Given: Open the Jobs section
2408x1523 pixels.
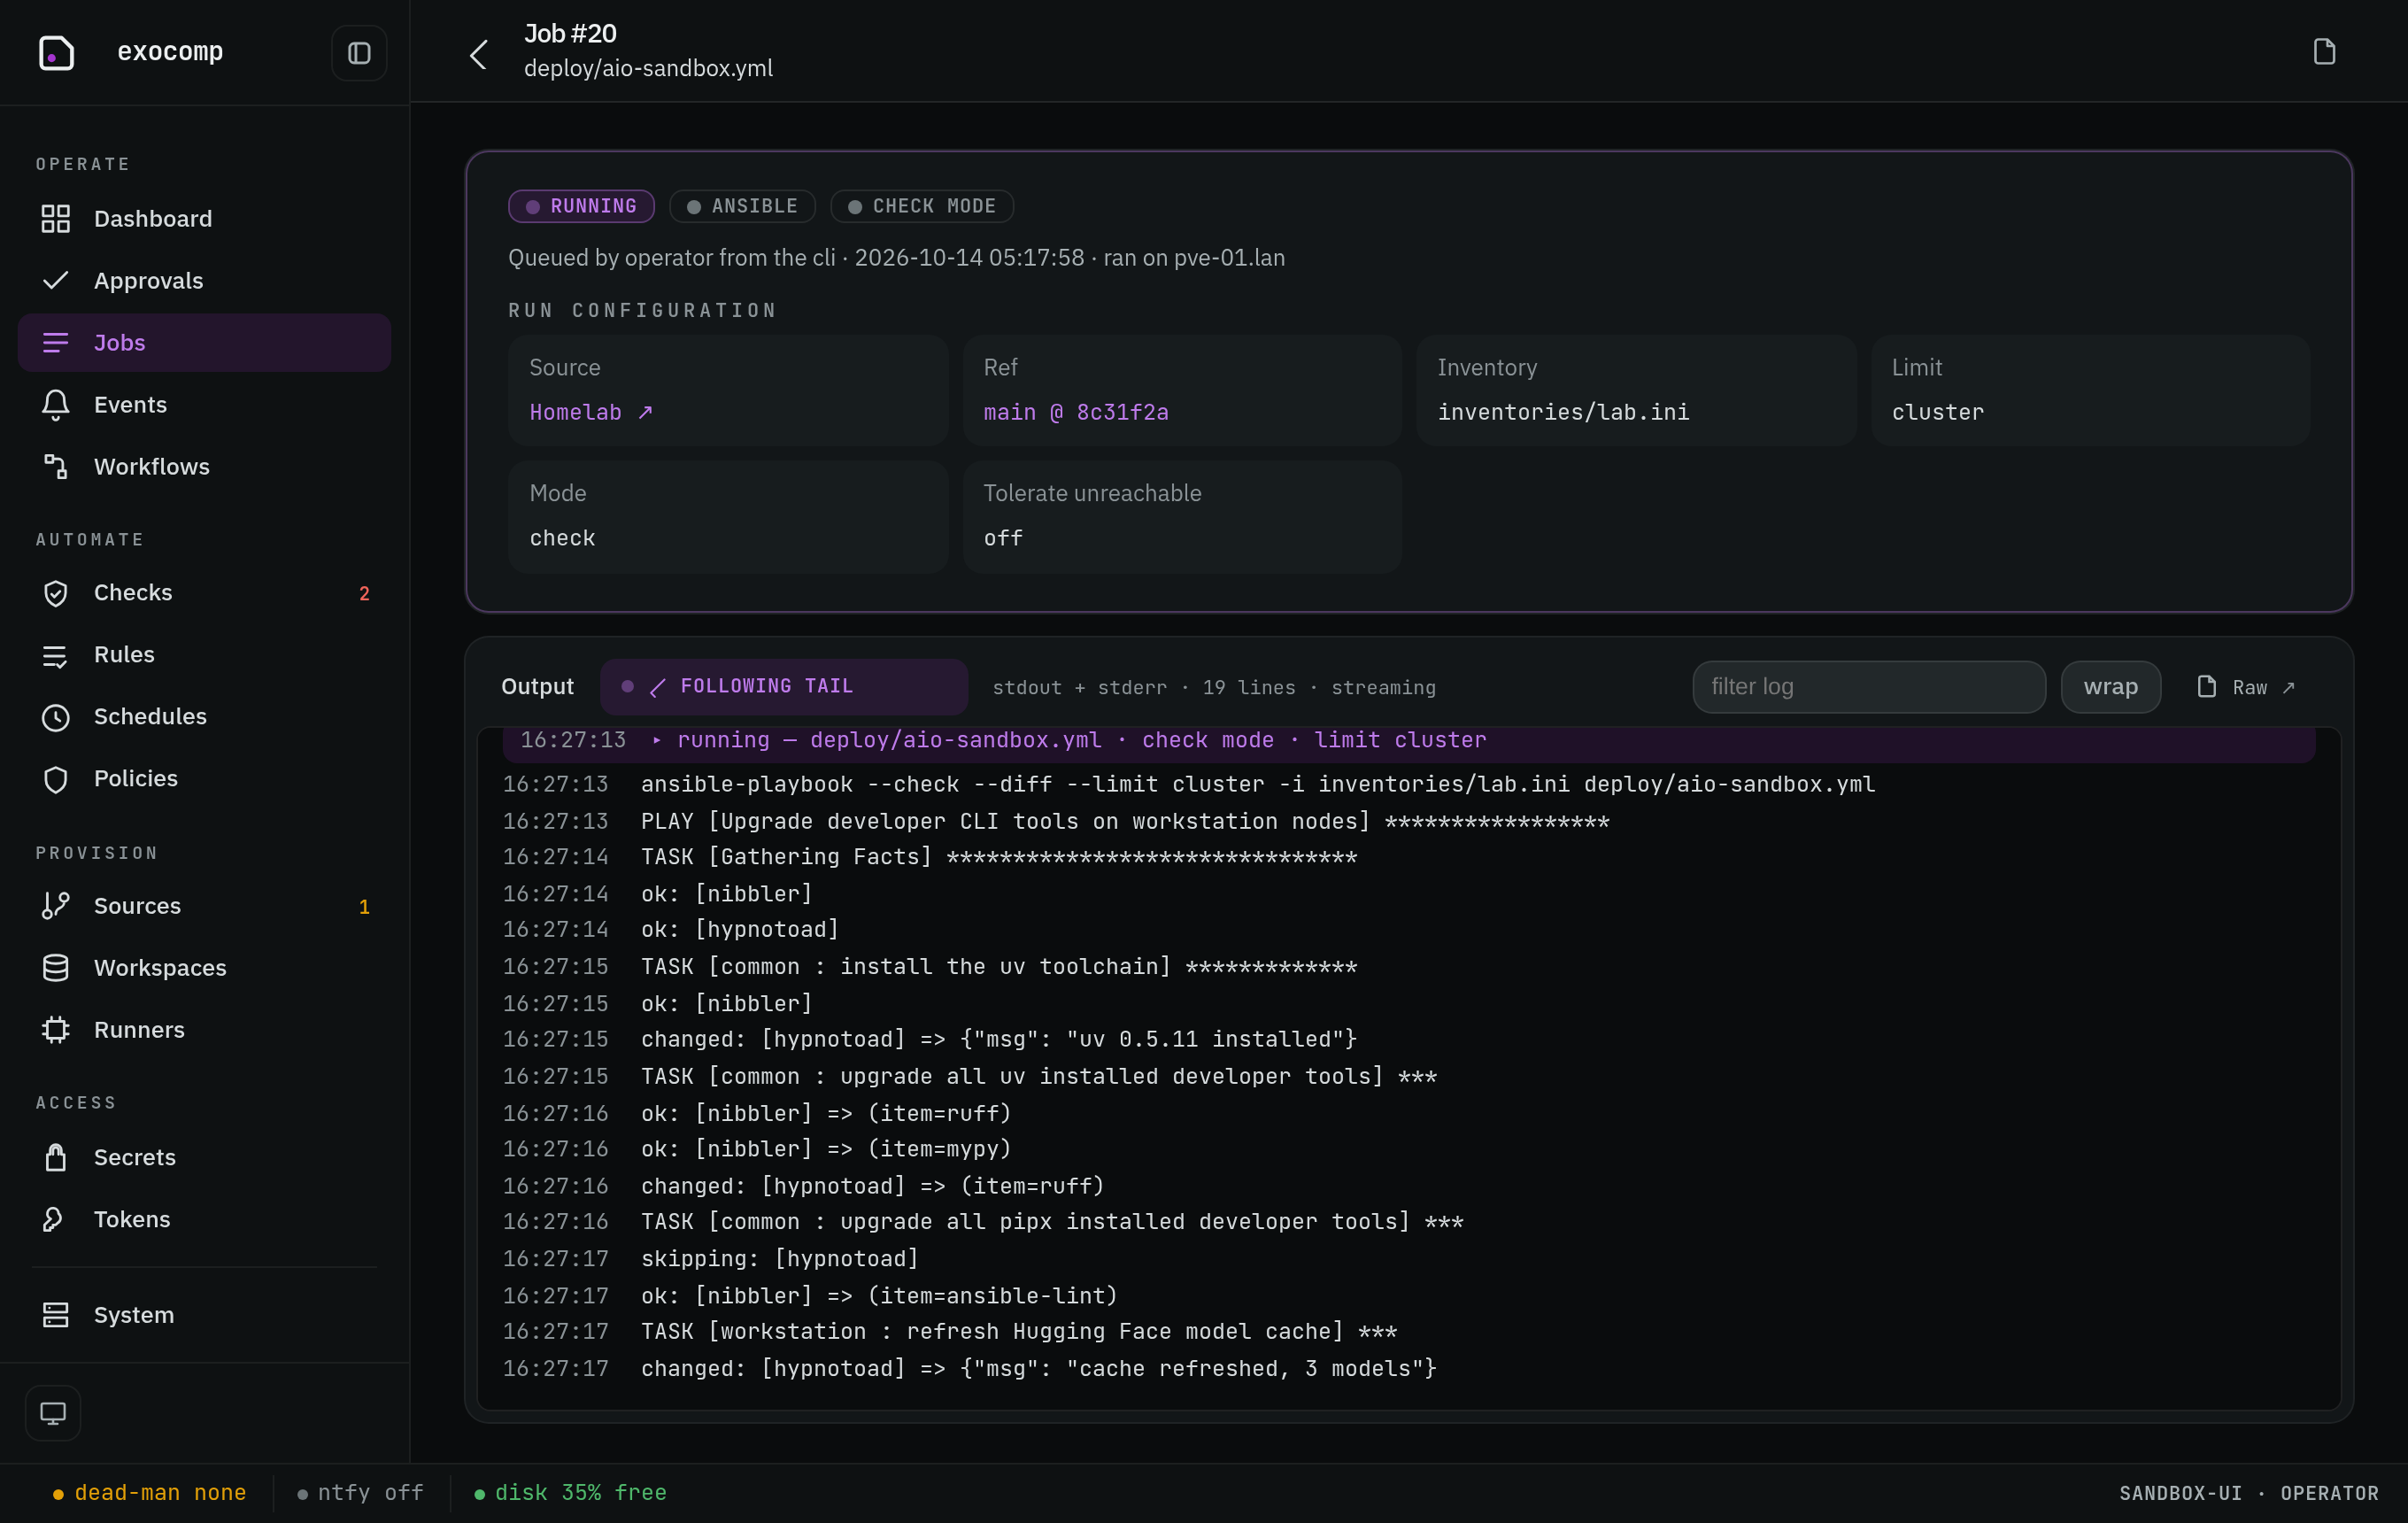Looking at the screenshot, I should [204, 343].
